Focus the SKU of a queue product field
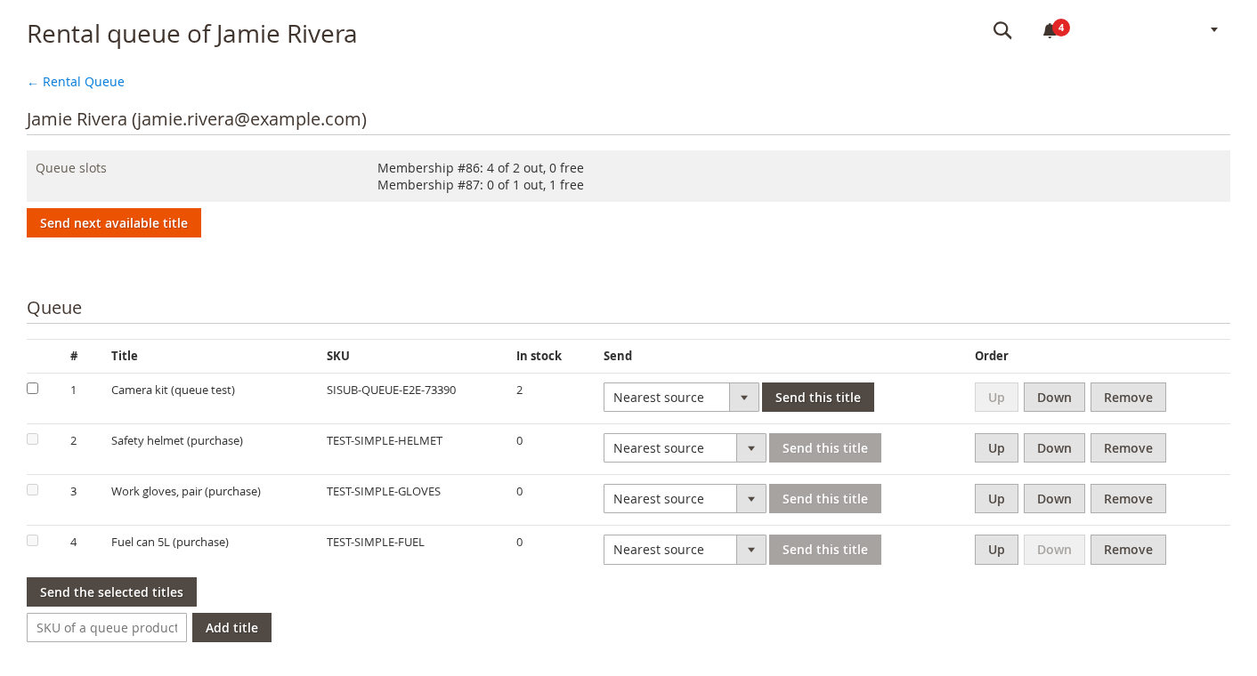 pos(107,628)
